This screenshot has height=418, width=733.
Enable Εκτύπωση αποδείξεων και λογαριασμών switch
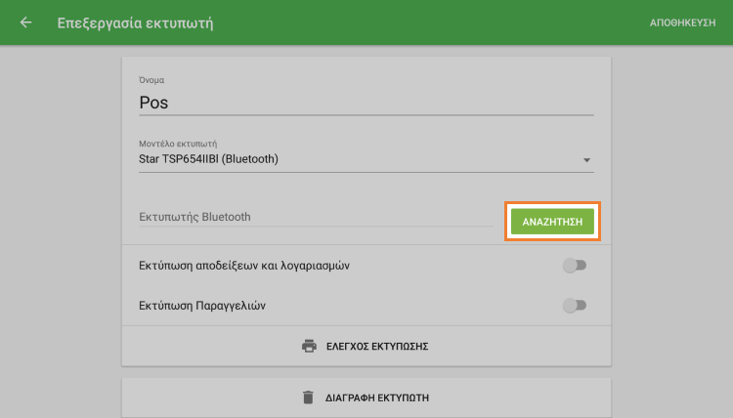[575, 266]
